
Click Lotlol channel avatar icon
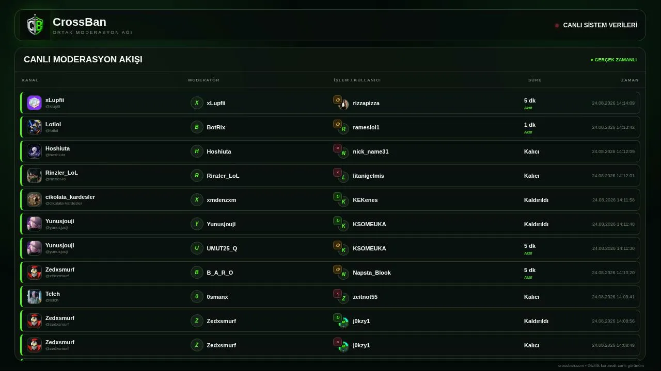pyautogui.click(x=34, y=127)
